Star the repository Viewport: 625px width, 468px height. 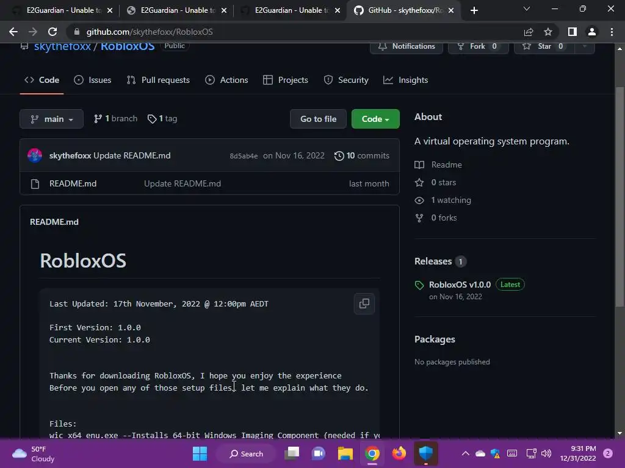coord(544,46)
